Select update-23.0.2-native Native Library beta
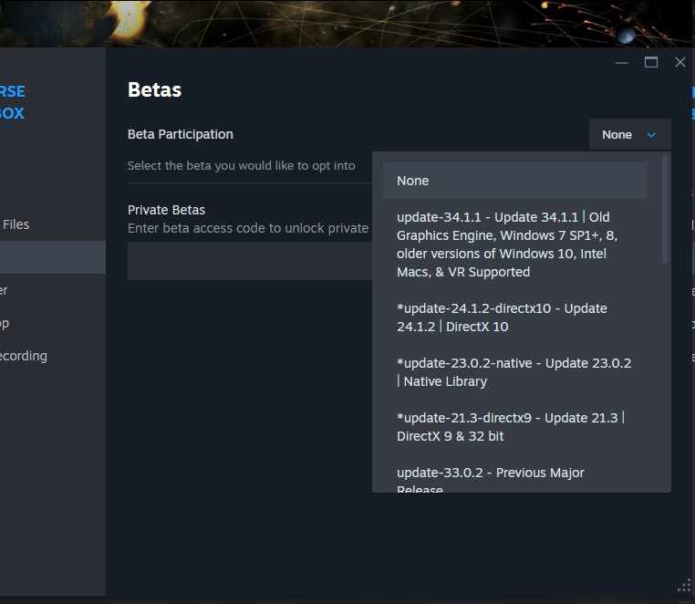695x604 pixels. tap(514, 372)
